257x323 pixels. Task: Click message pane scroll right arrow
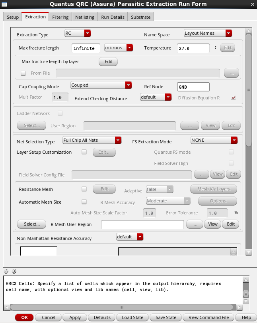pyautogui.click(x=239, y=307)
